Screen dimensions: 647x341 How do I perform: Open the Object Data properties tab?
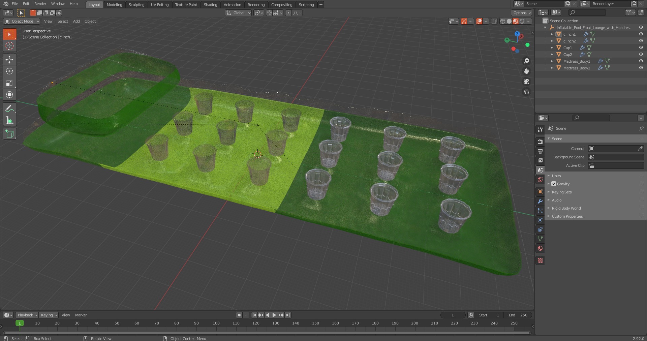(540, 239)
